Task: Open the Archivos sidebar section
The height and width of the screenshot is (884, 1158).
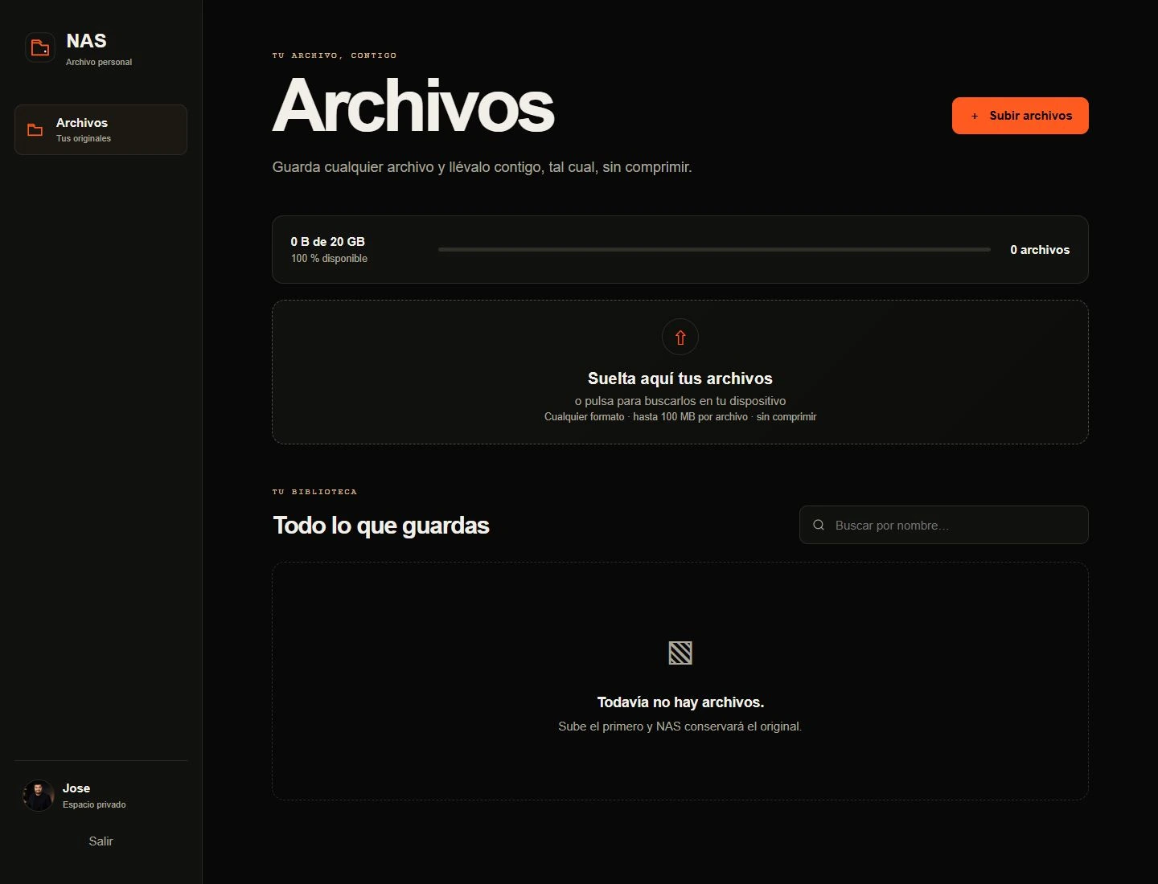Action: (x=101, y=129)
